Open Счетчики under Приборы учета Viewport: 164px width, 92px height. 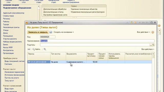(8, 64)
